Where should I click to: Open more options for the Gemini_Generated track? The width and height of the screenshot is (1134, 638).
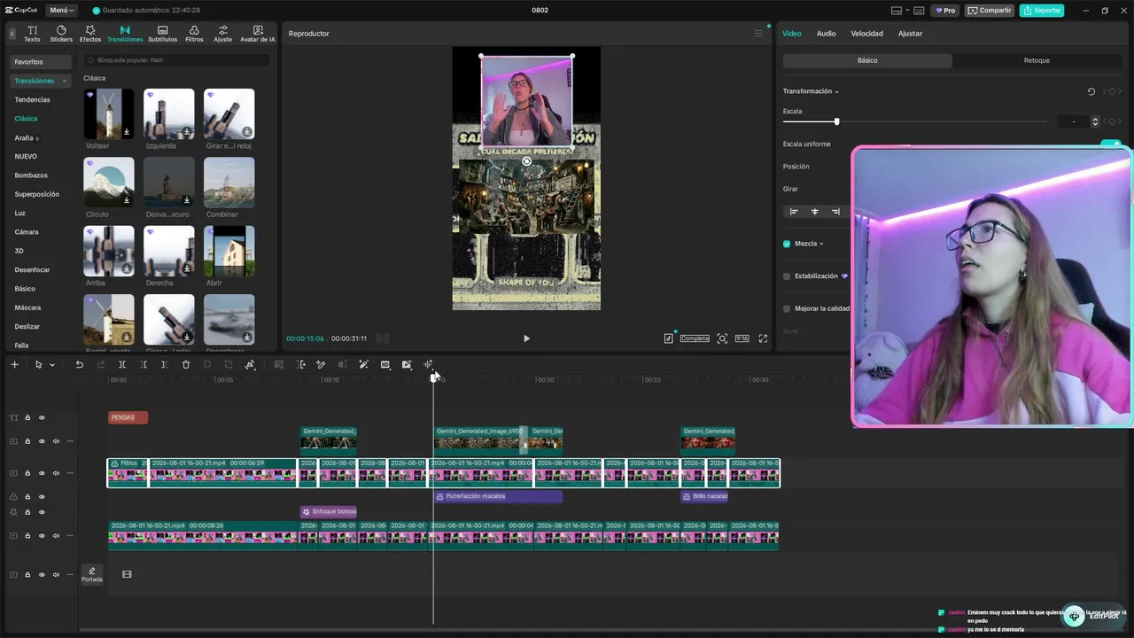(x=70, y=441)
